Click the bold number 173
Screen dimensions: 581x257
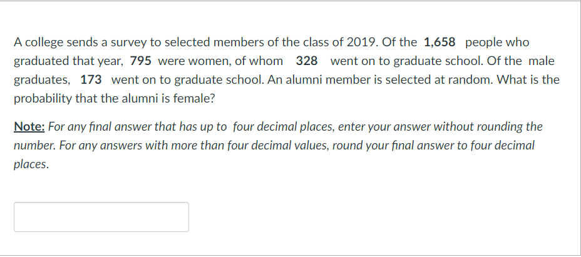91,80
